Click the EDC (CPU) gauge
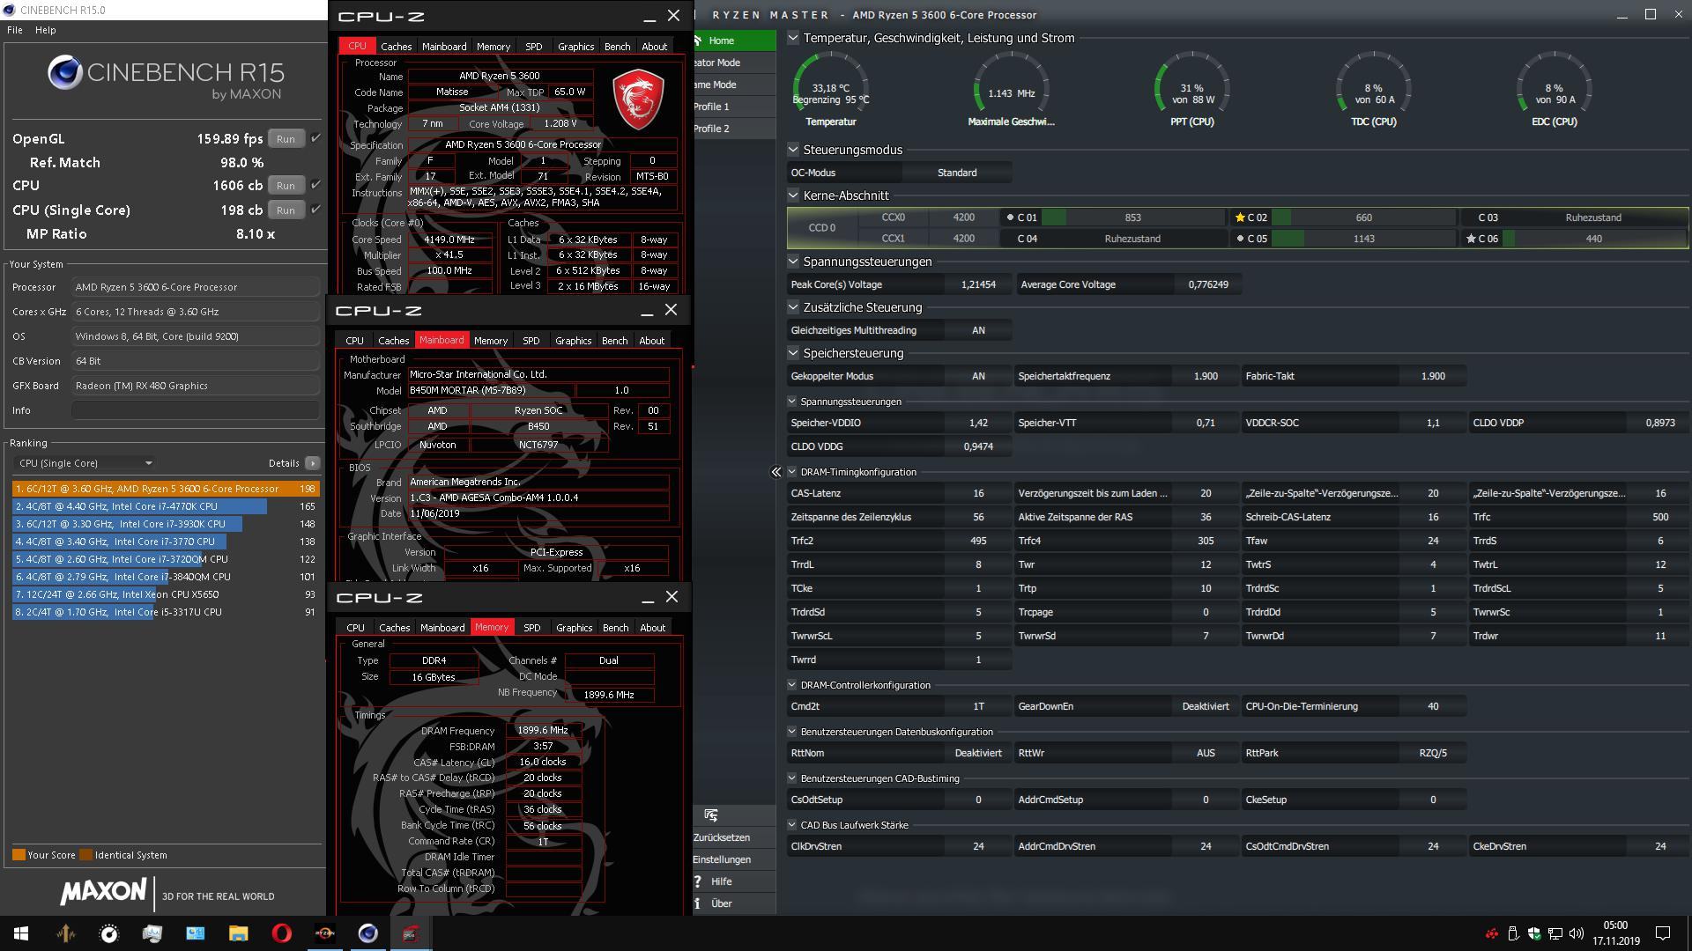 click(1554, 89)
